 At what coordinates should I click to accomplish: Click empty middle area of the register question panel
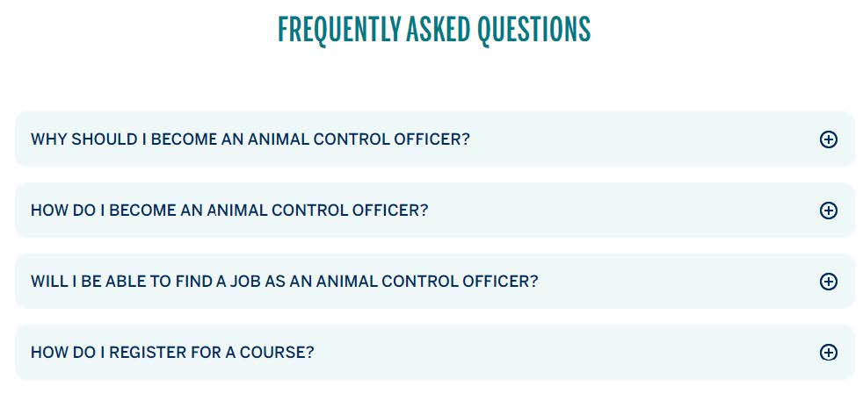(x=562, y=353)
